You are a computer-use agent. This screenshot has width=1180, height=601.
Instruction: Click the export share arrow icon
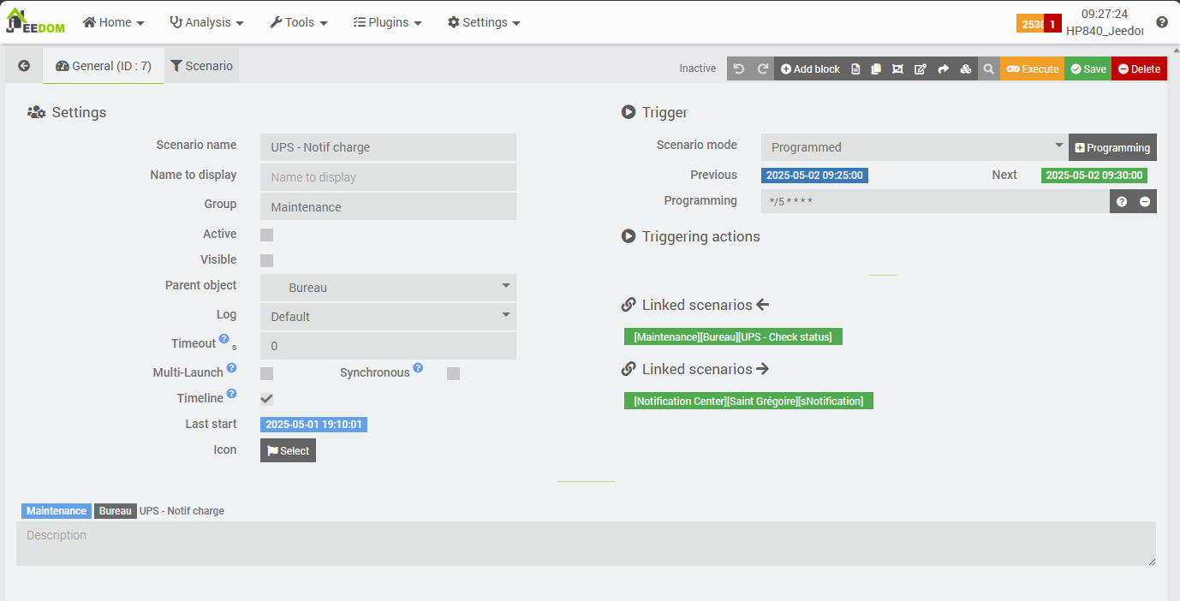[x=943, y=68]
